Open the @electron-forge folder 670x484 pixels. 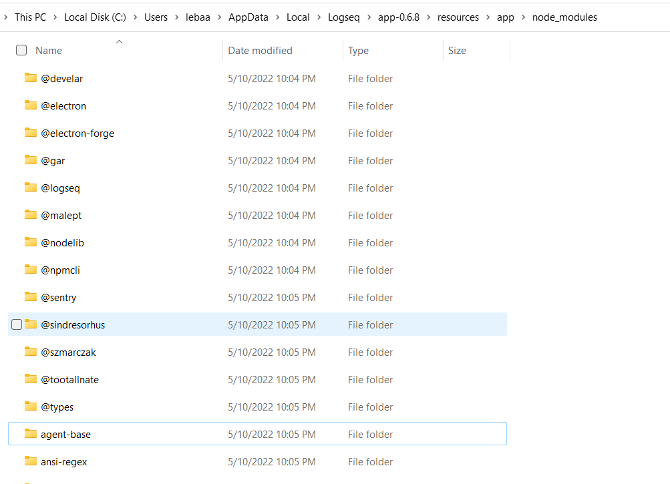pos(77,133)
